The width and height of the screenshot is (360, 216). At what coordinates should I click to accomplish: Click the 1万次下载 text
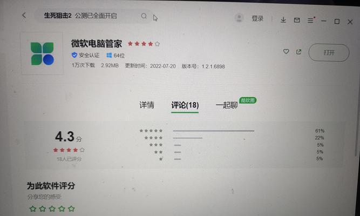(x=83, y=65)
